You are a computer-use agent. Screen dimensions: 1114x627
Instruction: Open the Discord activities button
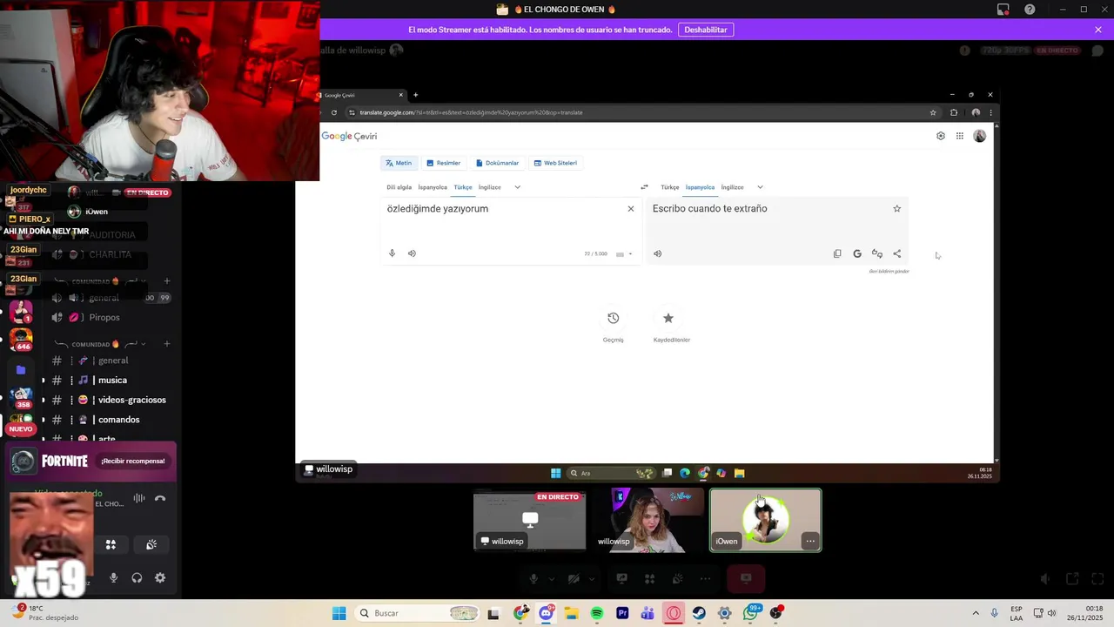pos(111,544)
